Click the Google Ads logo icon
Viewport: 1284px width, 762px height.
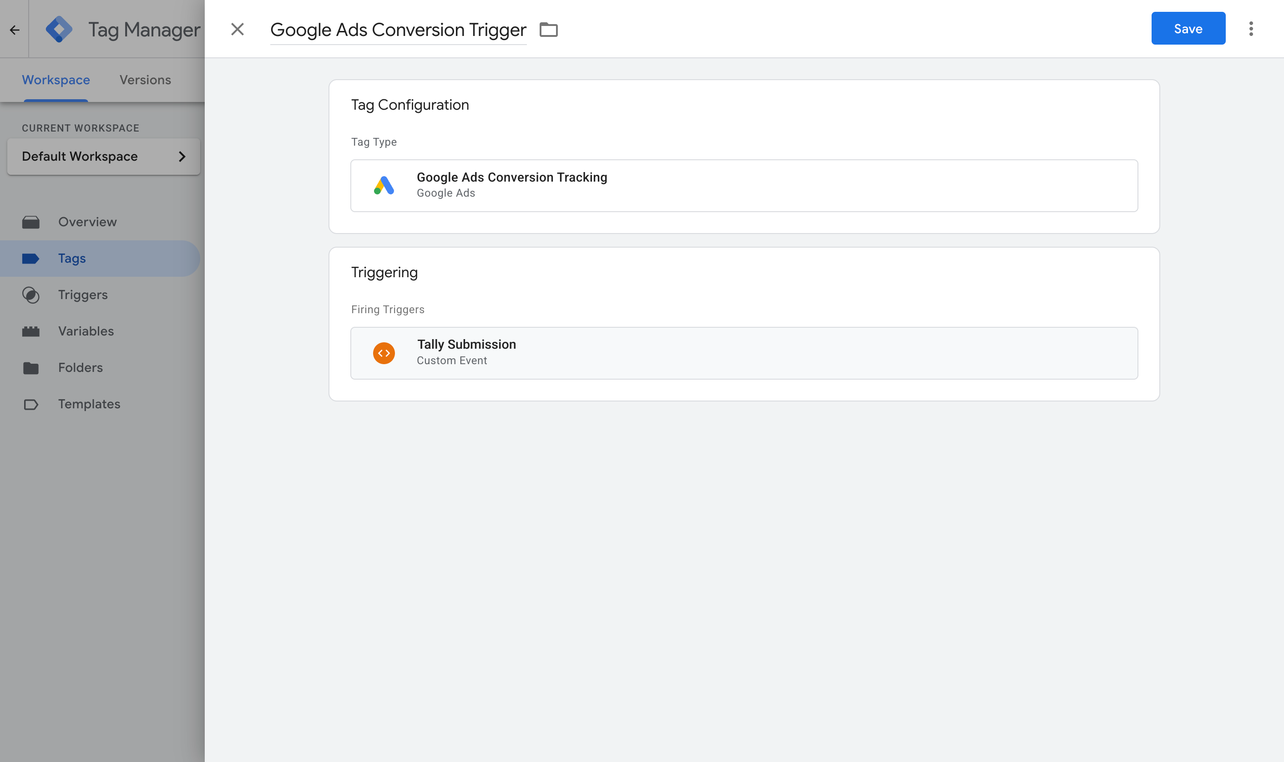384,185
